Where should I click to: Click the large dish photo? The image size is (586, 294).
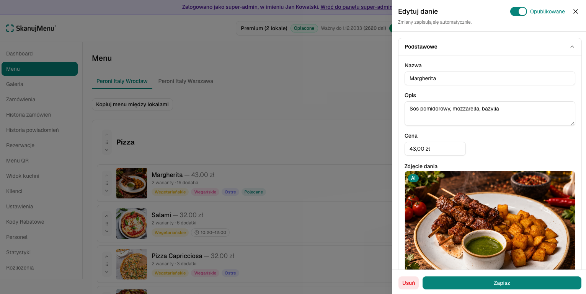(490, 221)
